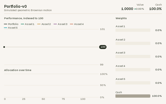The width and height of the screenshot is (166, 104).
Task: Click the Asset 4 weight bar
Action: tap(133, 70)
